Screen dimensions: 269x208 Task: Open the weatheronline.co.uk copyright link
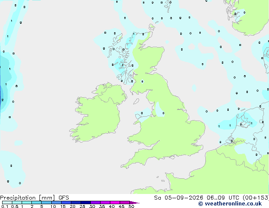[x=230, y=204]
